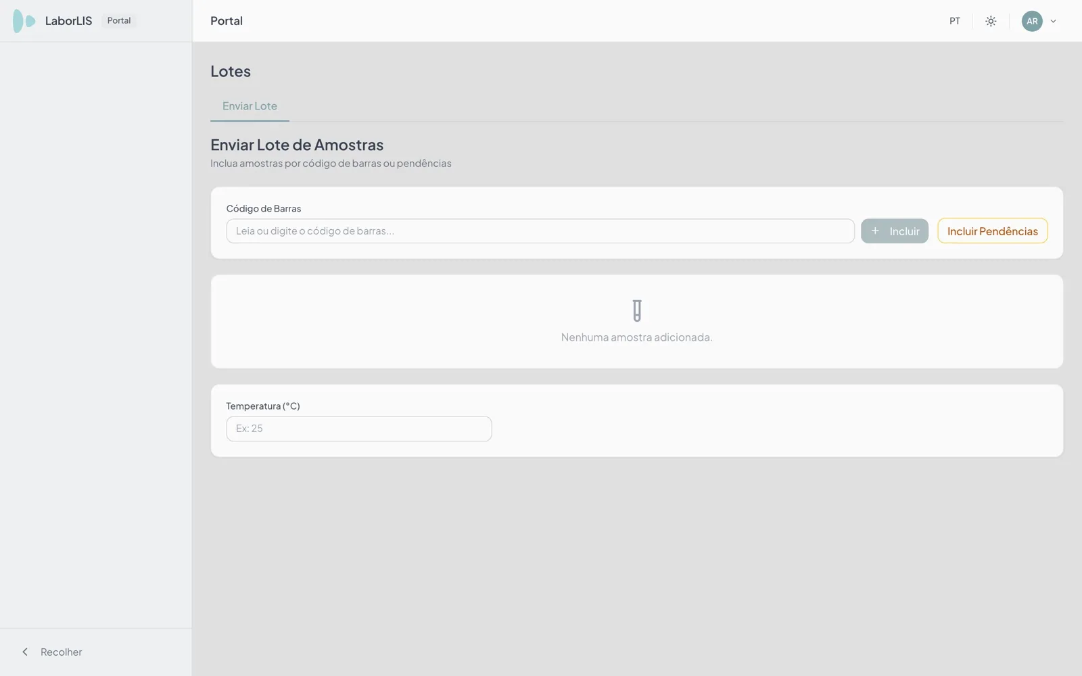Click the Portal header title
The width and height of the screenshot is (1082, 676).
tap(227, 21)
